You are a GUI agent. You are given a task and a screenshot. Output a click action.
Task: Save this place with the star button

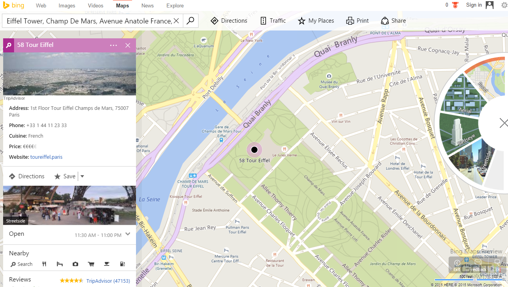click(65, 176)
